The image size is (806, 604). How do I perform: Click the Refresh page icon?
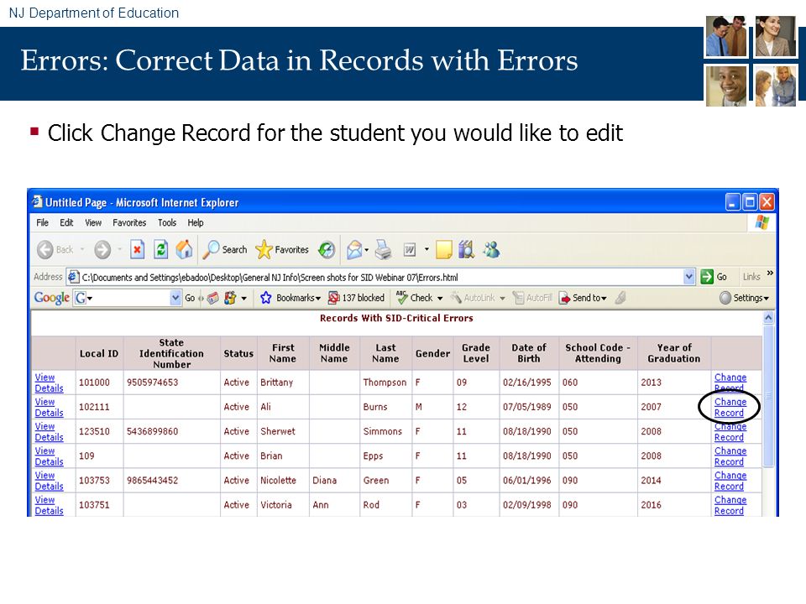coord(161,250)
